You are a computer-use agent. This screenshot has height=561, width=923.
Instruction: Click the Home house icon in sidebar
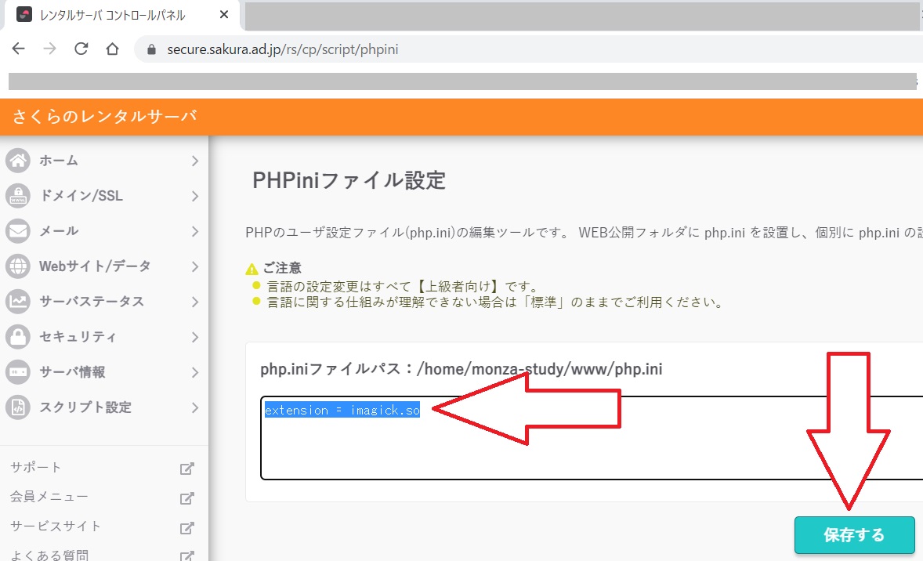(x=18, y=161)
